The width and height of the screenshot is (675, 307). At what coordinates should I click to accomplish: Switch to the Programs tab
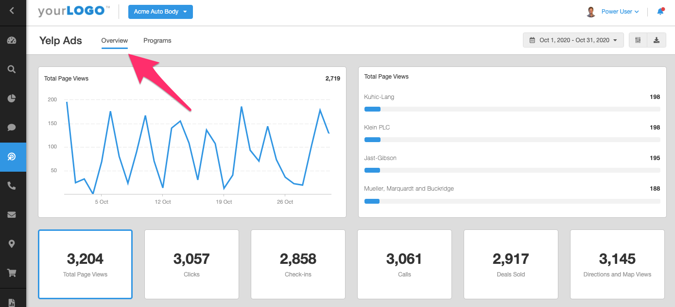pos(157,41)
